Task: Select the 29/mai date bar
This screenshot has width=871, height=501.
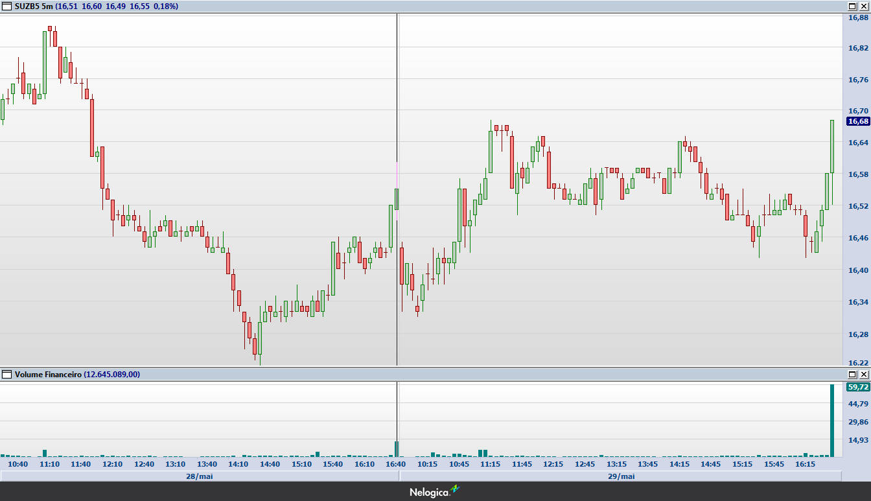Action: (x=620, y=476)
